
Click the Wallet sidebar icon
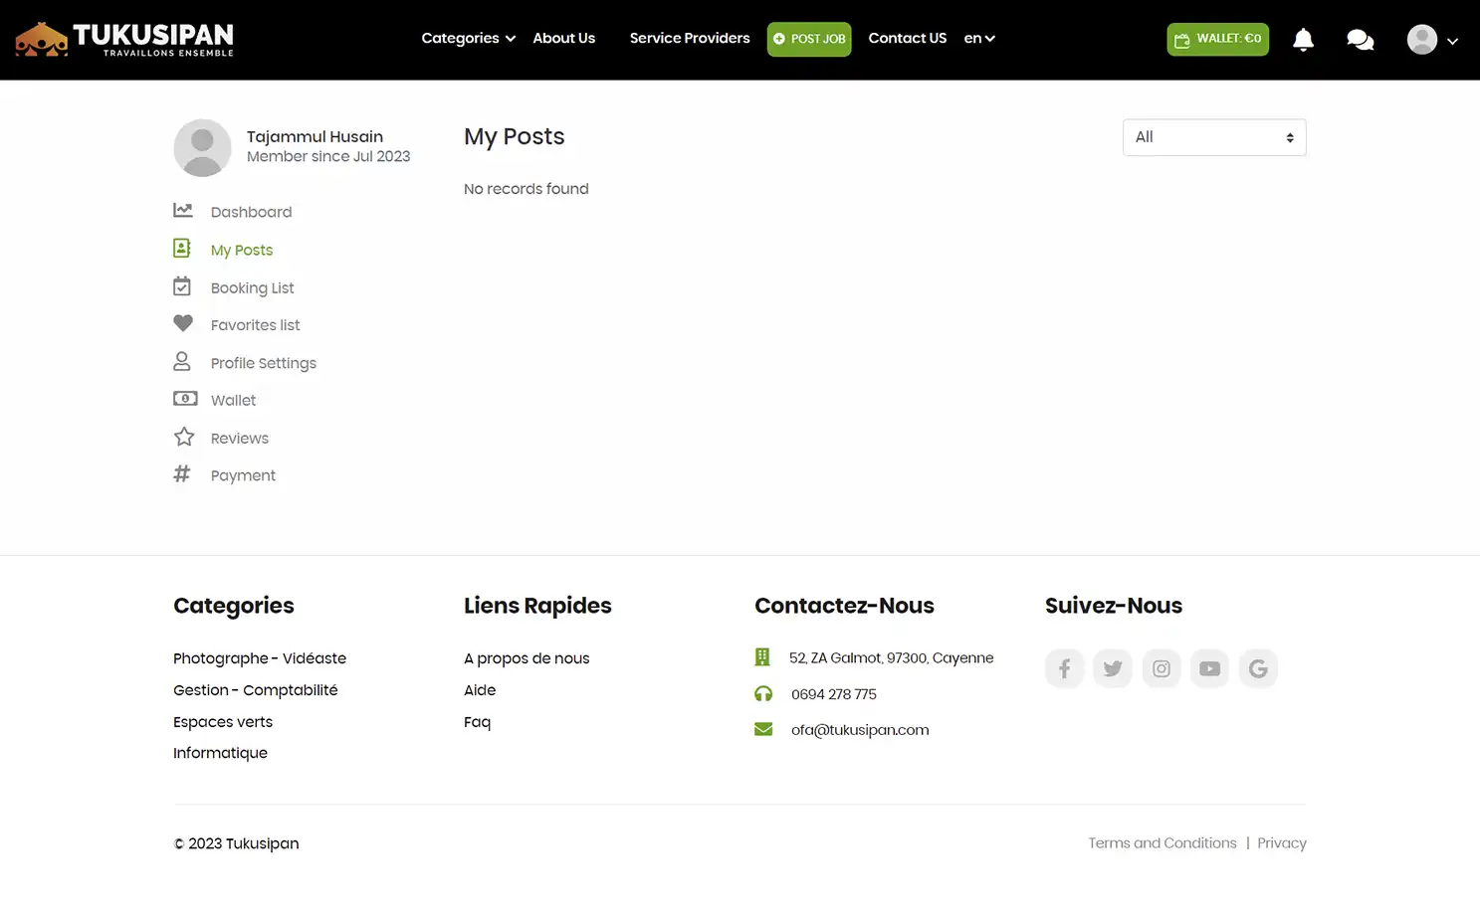click(x=185, y=398)
